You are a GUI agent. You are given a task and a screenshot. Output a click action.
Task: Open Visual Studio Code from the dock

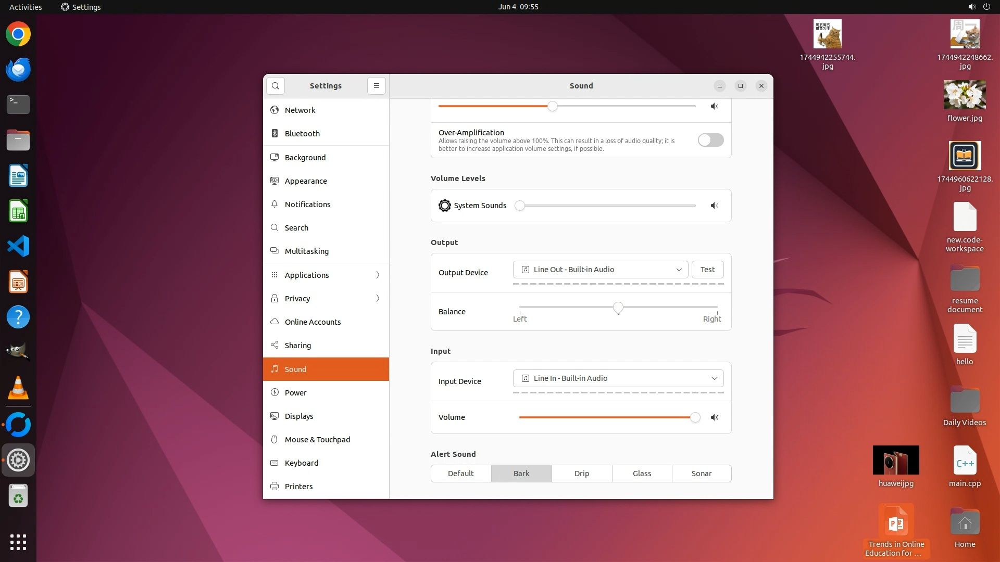[x=18, y=246]
